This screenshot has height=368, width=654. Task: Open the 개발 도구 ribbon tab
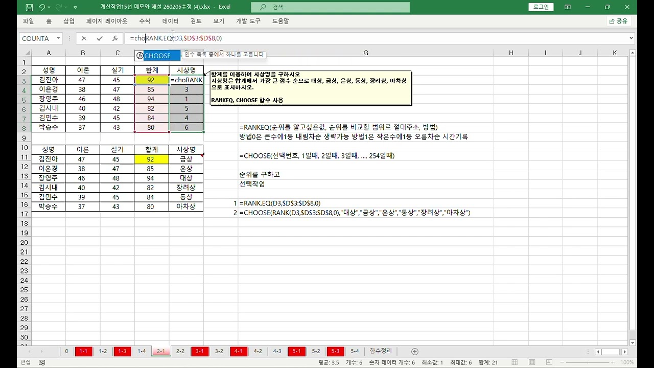click(248, 21)
